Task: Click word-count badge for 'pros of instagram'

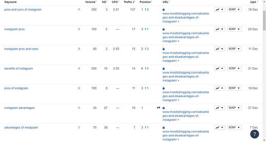Action: [x=79, y=88]
